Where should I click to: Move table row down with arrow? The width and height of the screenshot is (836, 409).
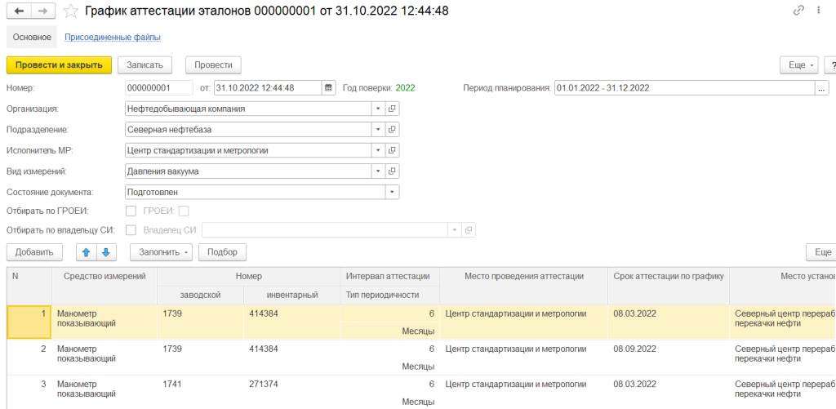click(x=106, y=252)
